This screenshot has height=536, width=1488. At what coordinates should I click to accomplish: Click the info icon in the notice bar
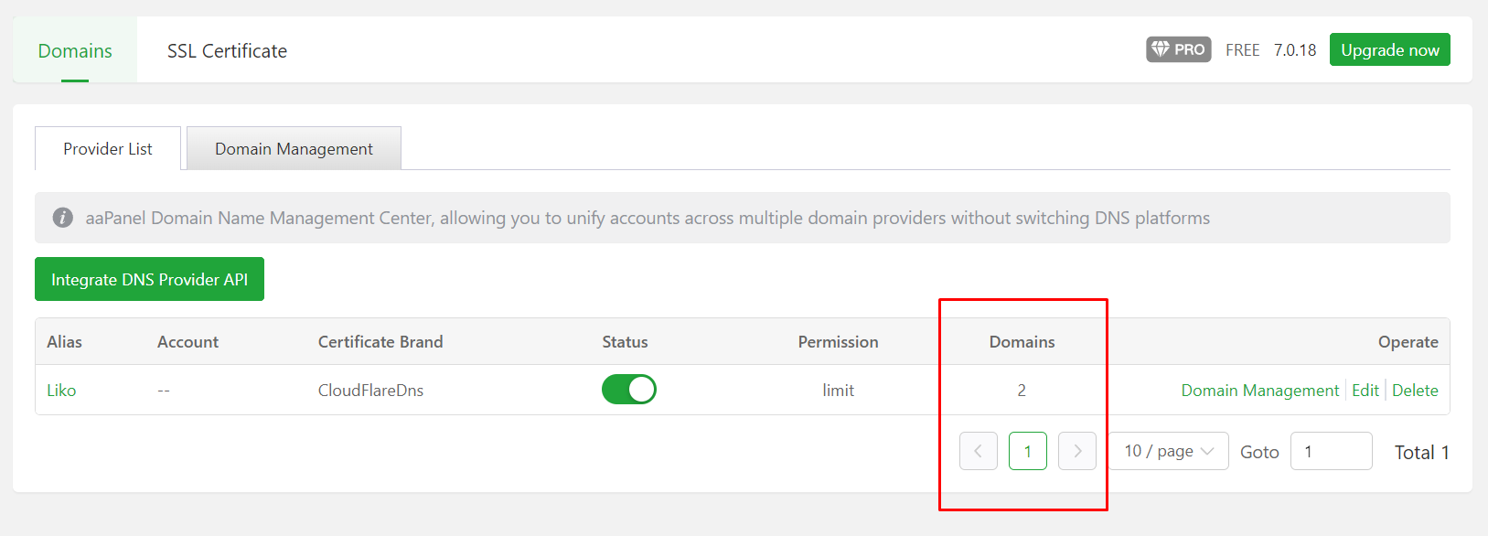pos(62,218)
